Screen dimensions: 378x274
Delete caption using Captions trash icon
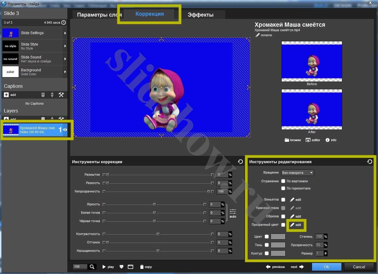point(43,95)
